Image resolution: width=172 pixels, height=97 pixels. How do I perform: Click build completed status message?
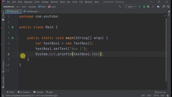click(32, 95)
